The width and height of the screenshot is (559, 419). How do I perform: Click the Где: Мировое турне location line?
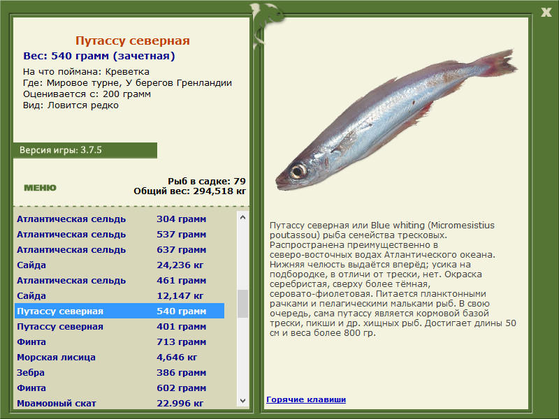coord(127,82)
